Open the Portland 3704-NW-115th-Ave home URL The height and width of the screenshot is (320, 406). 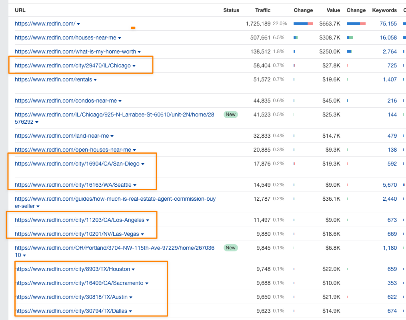pos(114,251)
